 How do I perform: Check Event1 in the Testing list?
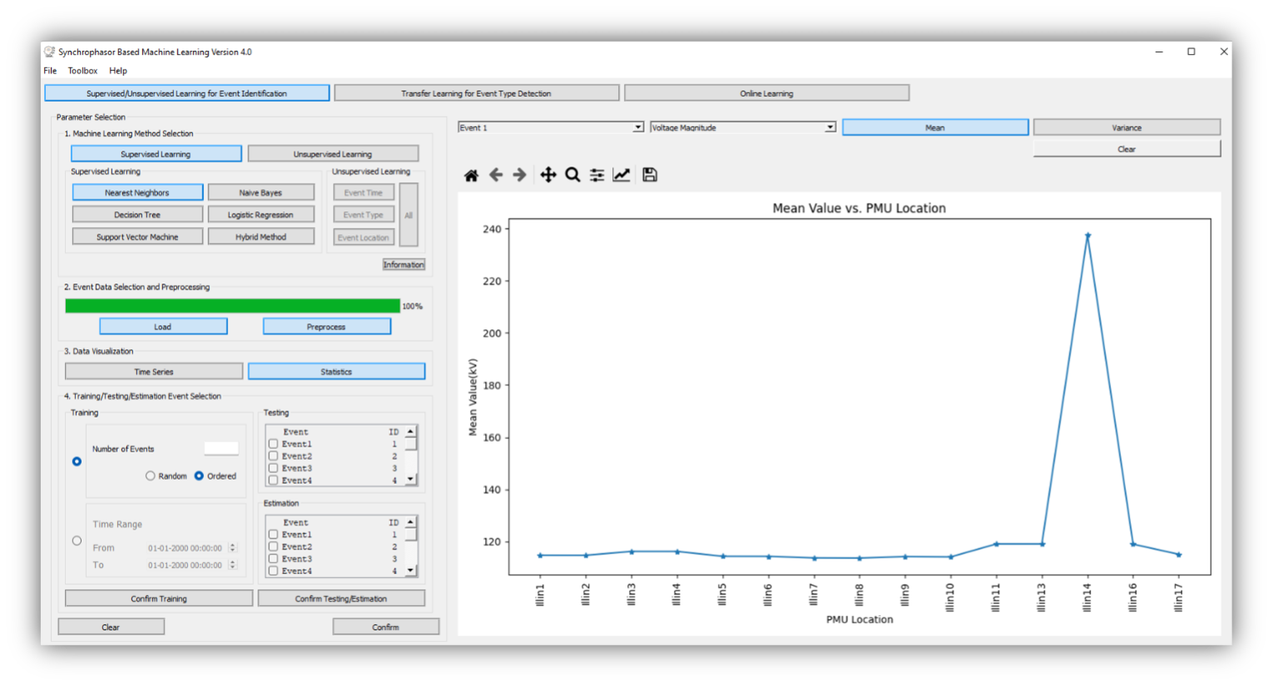pyautogui.click(x=273, y=444)
